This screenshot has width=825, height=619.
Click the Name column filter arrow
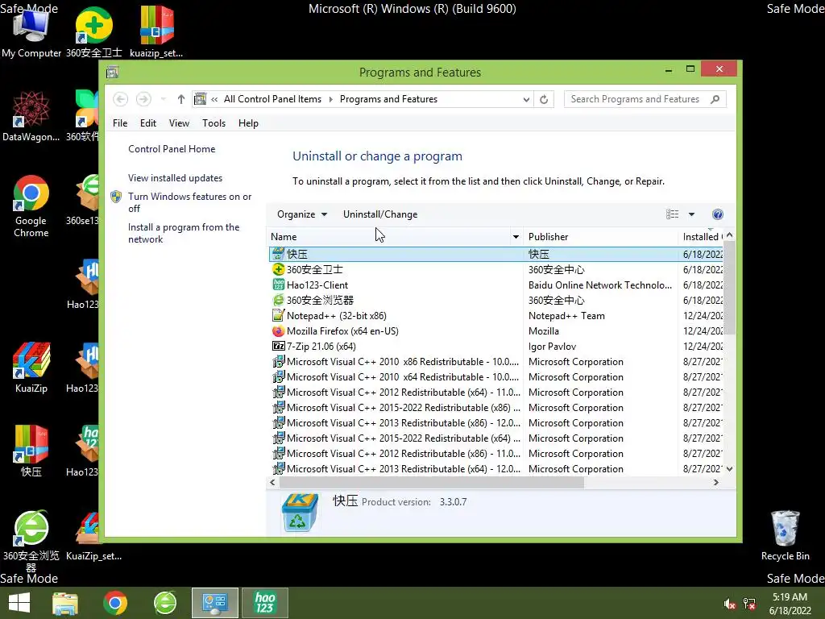516,237
